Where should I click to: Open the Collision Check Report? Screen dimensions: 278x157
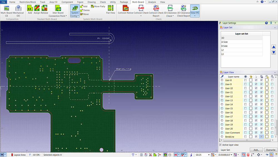click(x=156, y=8)
